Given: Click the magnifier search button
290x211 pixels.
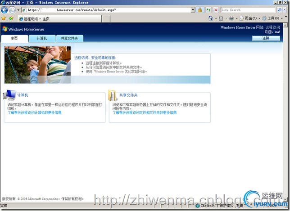Looking at the screenshot, I should pos(280,10).
